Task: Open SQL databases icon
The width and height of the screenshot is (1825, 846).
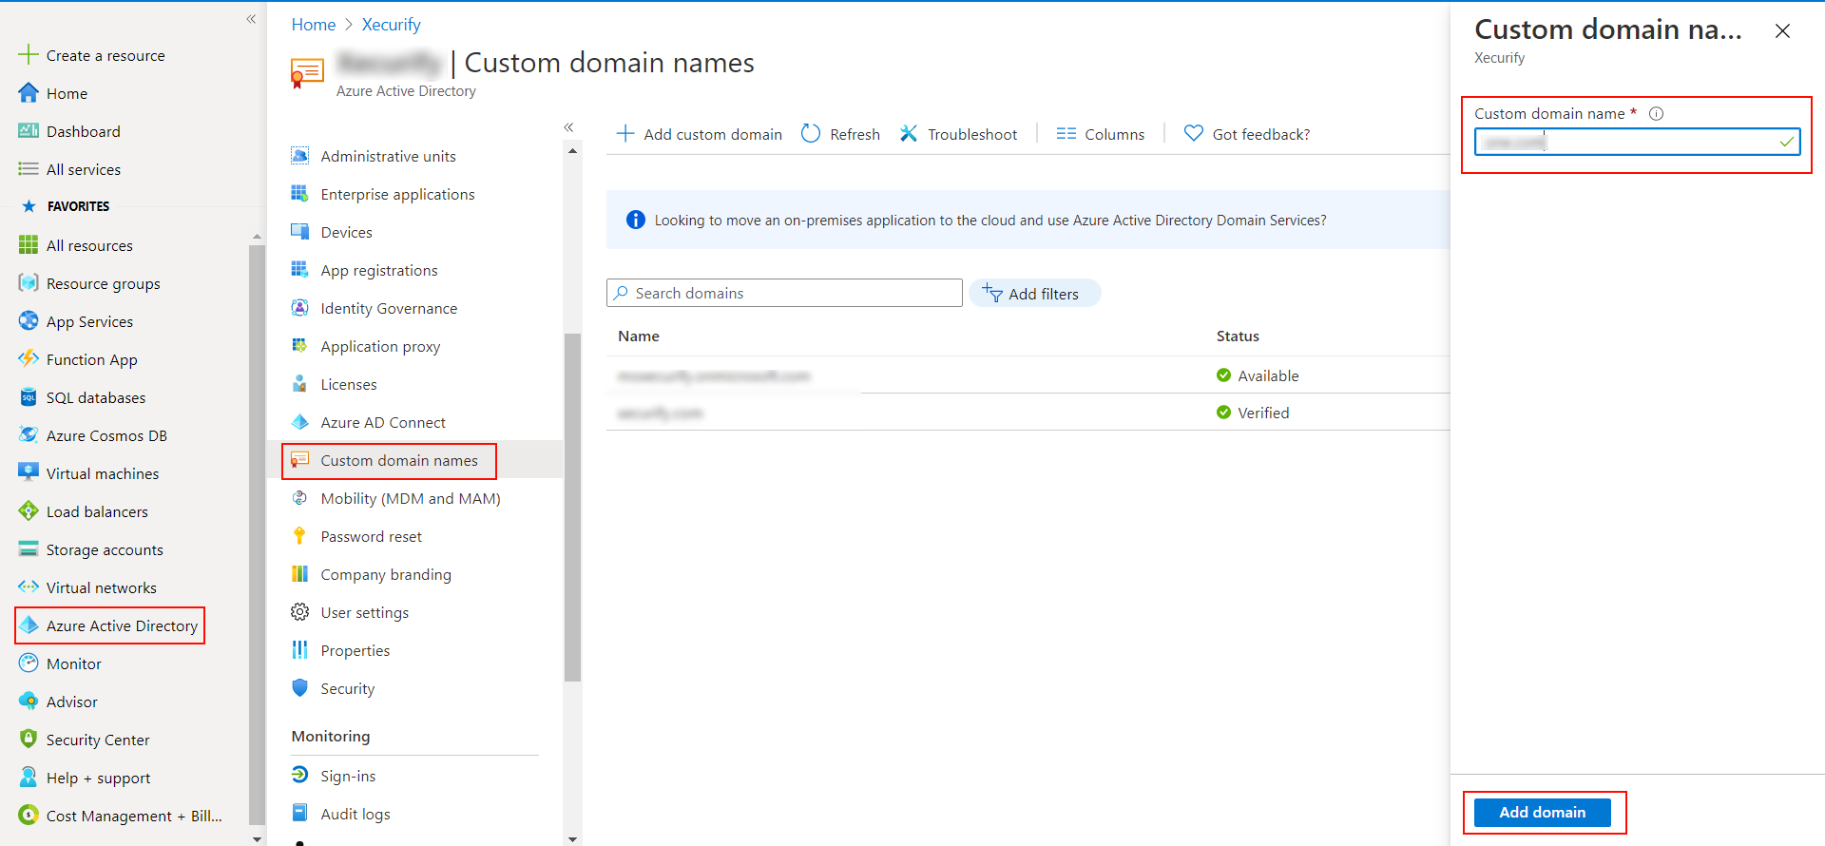Action: 29,397
